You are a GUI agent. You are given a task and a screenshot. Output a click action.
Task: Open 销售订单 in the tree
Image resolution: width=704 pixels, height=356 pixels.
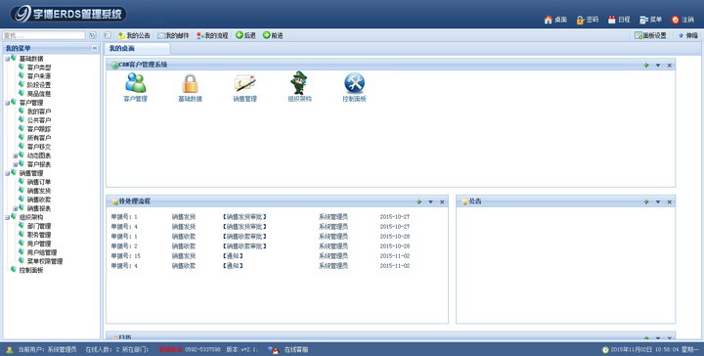tap(38, 182)
